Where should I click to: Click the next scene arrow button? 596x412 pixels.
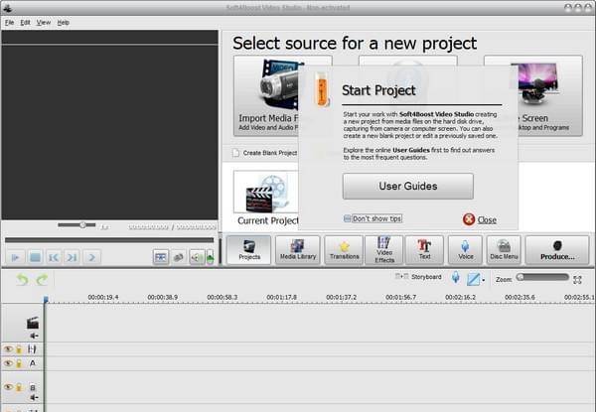[x=91, y=257]
